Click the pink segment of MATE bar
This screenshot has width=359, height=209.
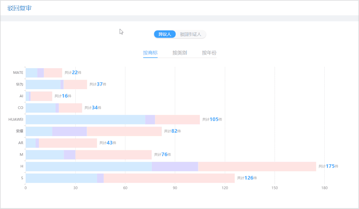tap(53, 73)
